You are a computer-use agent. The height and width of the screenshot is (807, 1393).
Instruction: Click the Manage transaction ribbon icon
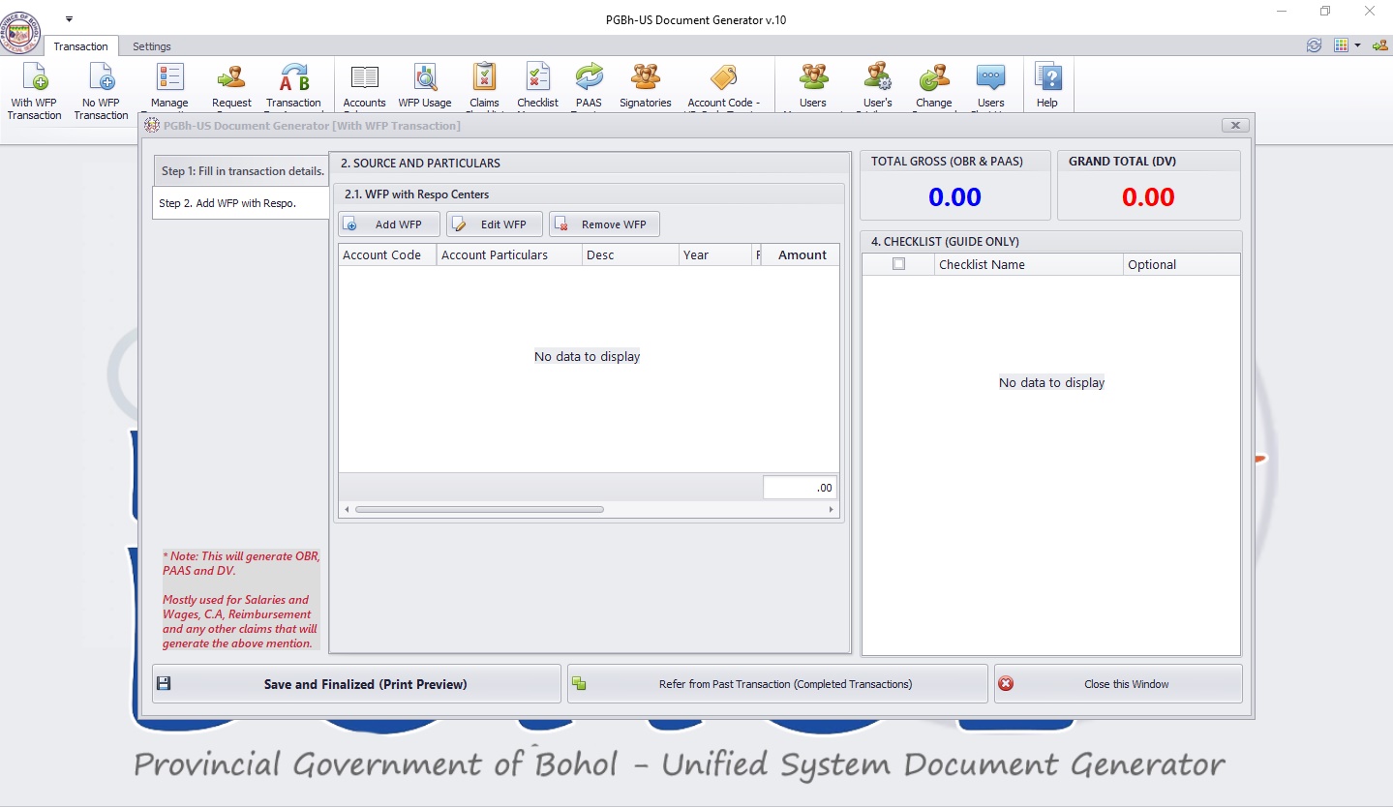(169, 87)
